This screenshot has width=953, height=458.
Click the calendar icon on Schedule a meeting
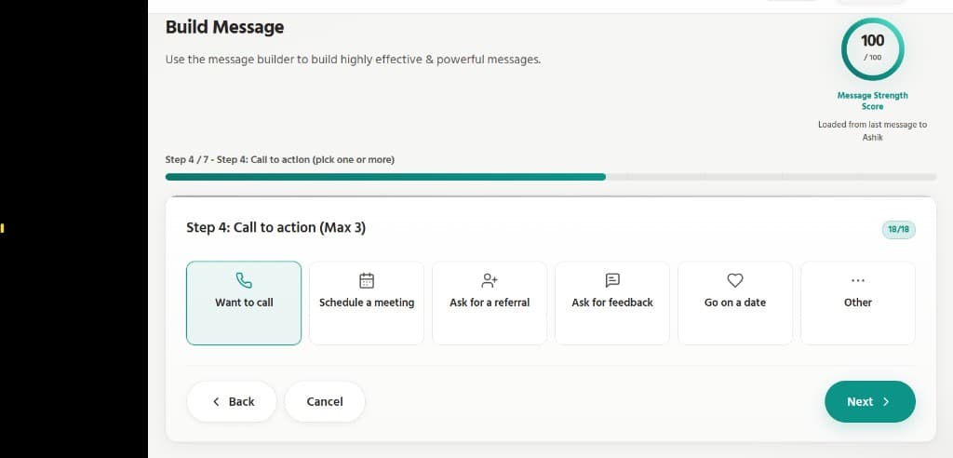[367, 279]
